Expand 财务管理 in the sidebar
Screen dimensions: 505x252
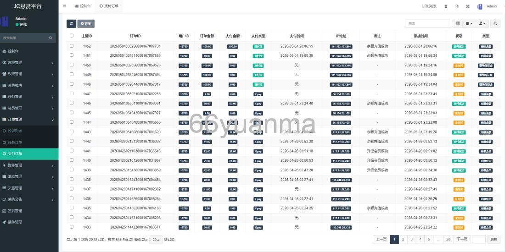pos(29,165)
